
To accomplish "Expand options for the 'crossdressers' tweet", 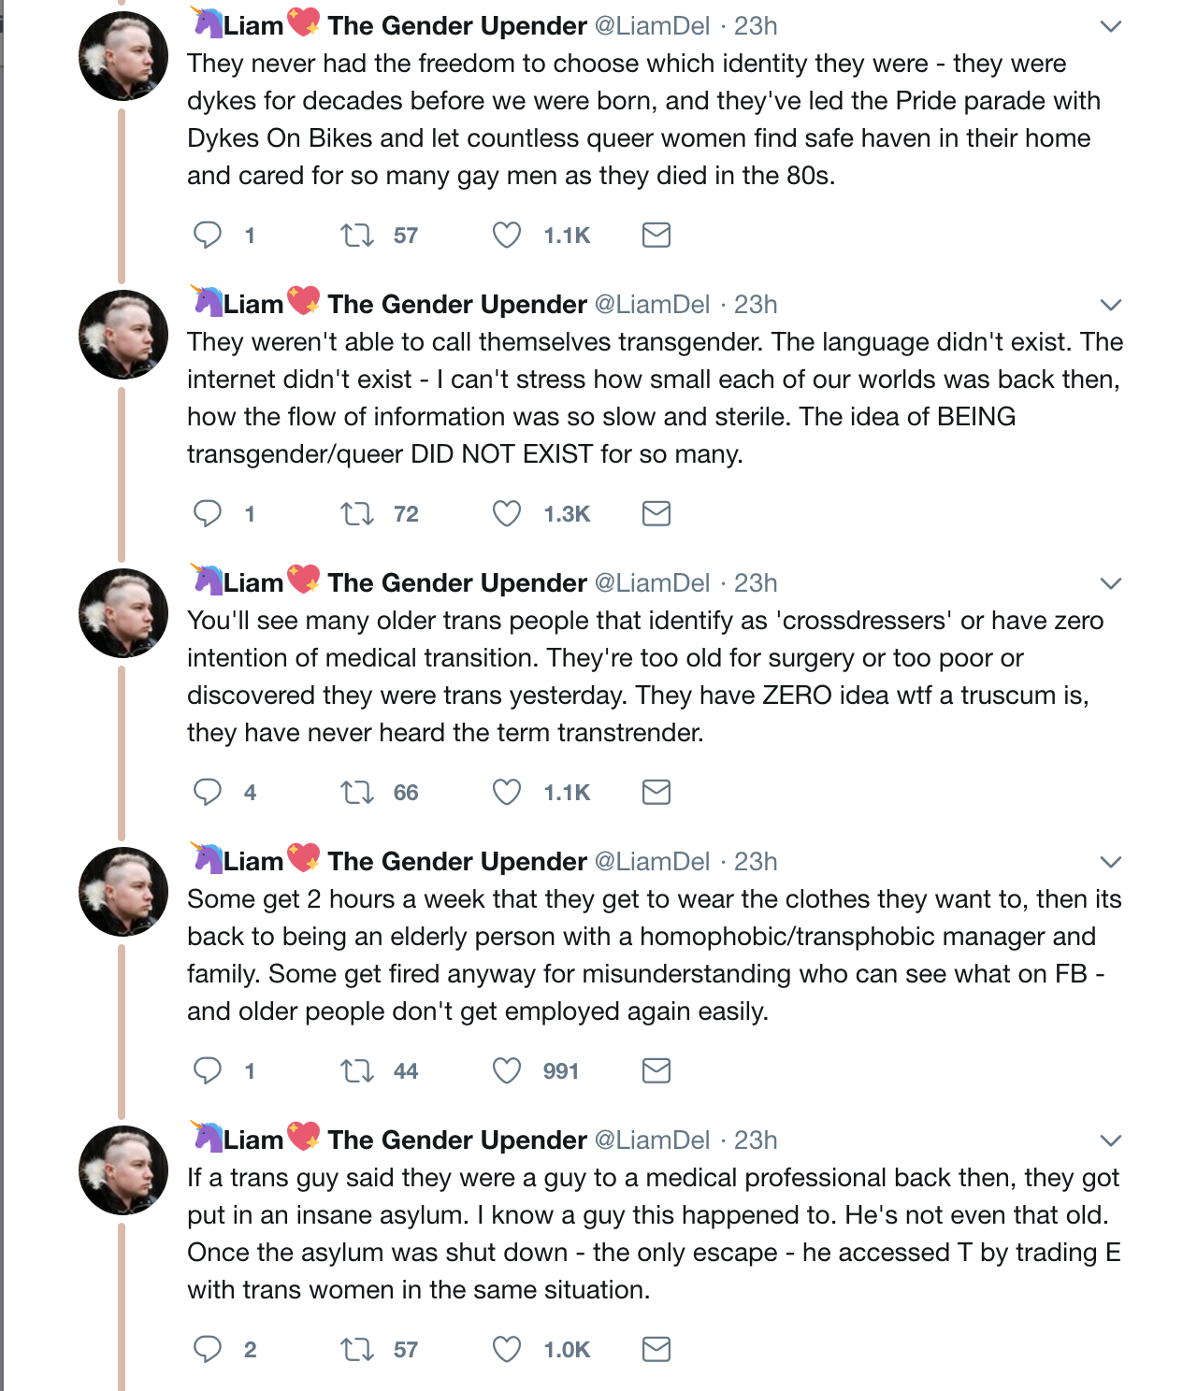I will click(1110, 583).
